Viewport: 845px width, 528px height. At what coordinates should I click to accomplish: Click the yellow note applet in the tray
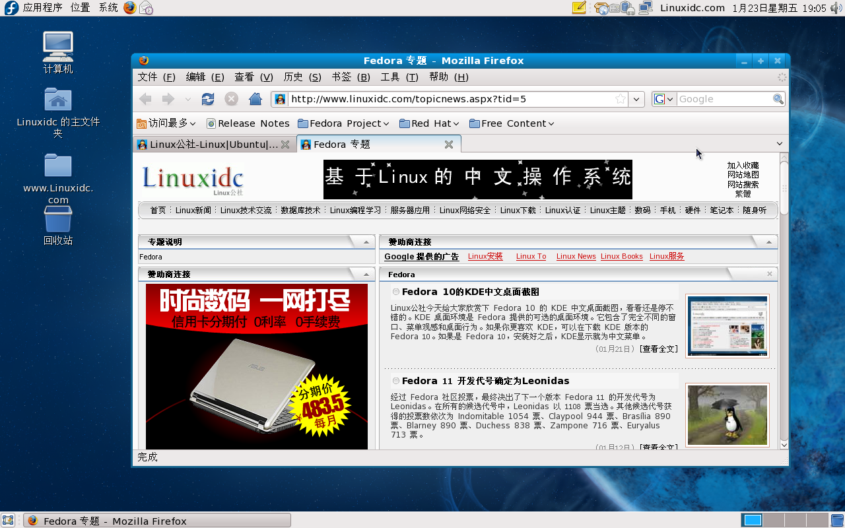(579, 9)
